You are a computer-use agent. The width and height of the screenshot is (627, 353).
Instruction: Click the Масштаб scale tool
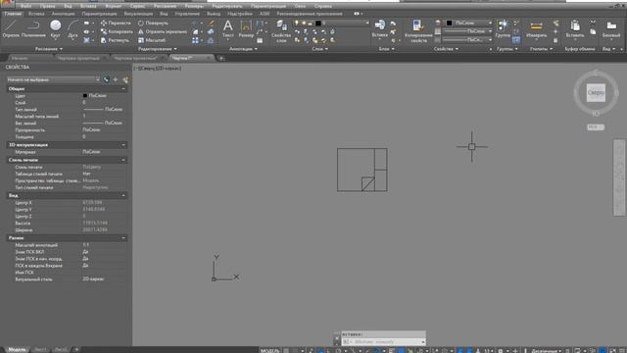point(152,40)
